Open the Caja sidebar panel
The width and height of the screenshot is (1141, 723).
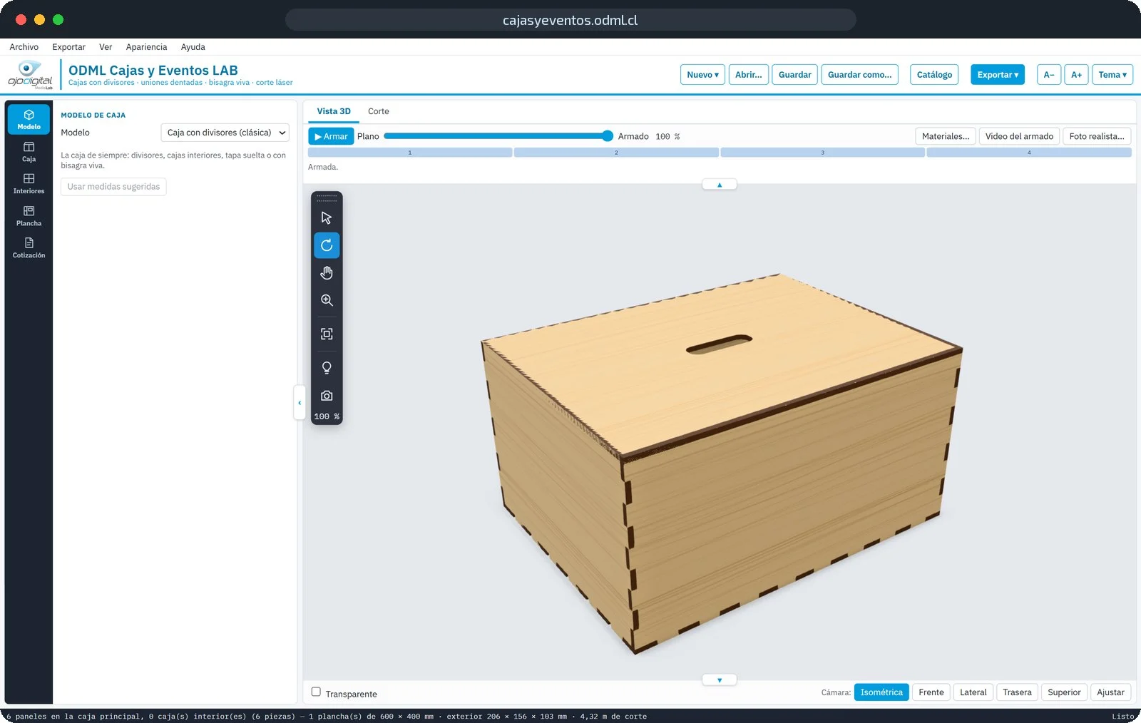[29, 152]
